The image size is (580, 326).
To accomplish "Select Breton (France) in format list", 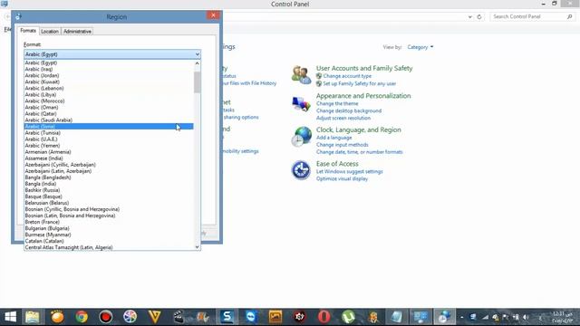I will (109, 222).
